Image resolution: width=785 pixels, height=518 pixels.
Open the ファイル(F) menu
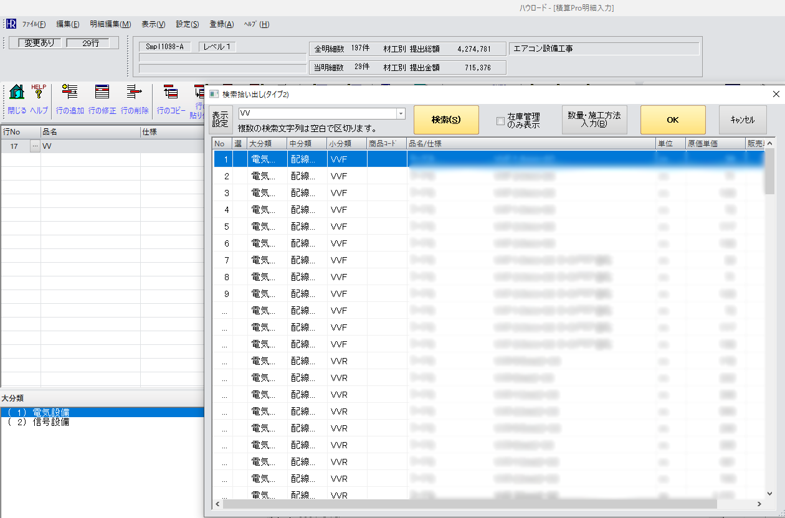point(34,24)
